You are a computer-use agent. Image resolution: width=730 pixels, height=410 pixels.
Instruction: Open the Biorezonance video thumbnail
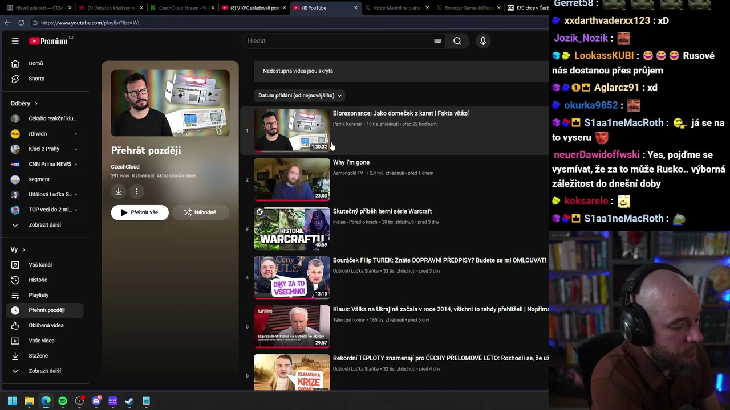(x=292, y=130)
